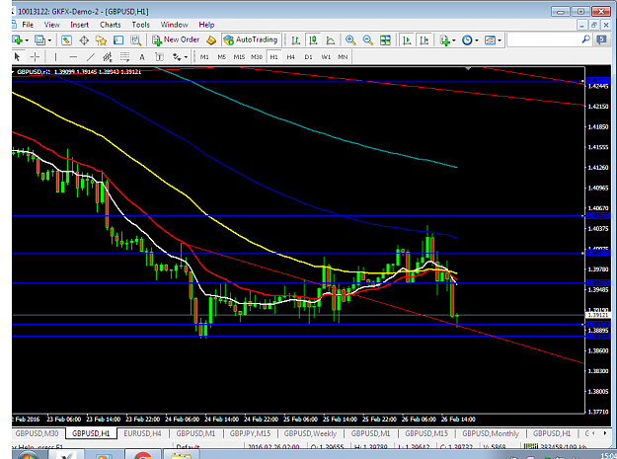
Task: Open the Data Window crosshair icon
Action: coord(84,40)
